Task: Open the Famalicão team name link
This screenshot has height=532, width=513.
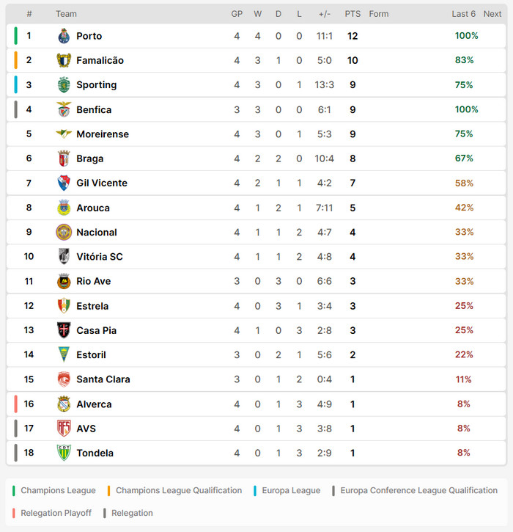Action: [100, 60]
